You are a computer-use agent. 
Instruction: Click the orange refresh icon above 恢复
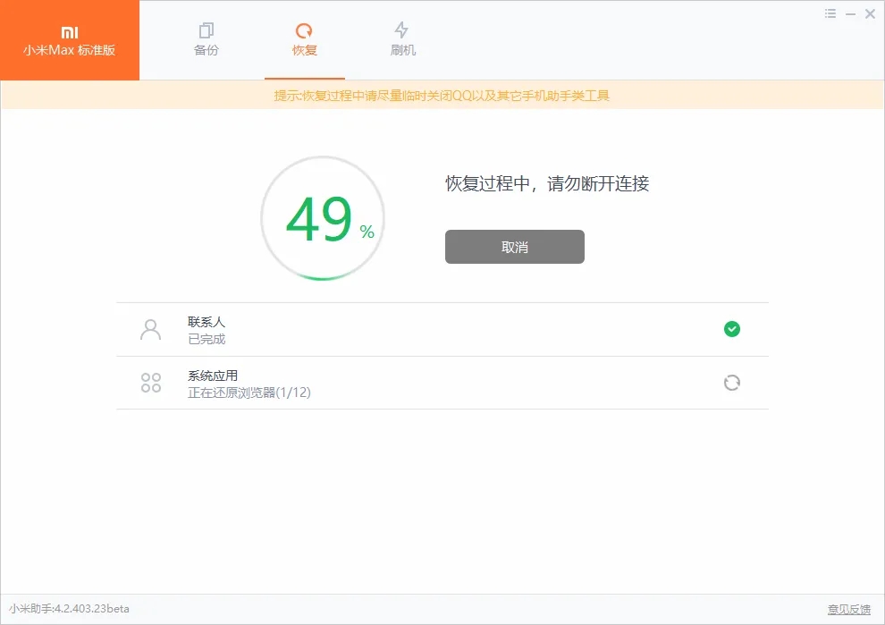pos(304,30)
